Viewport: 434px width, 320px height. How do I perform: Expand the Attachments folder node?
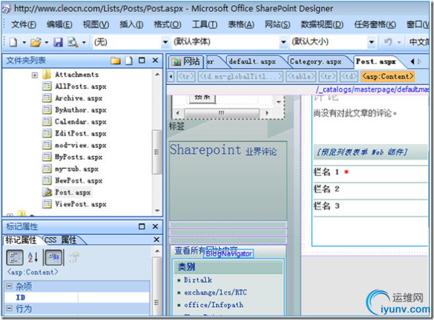pos(34,75)
